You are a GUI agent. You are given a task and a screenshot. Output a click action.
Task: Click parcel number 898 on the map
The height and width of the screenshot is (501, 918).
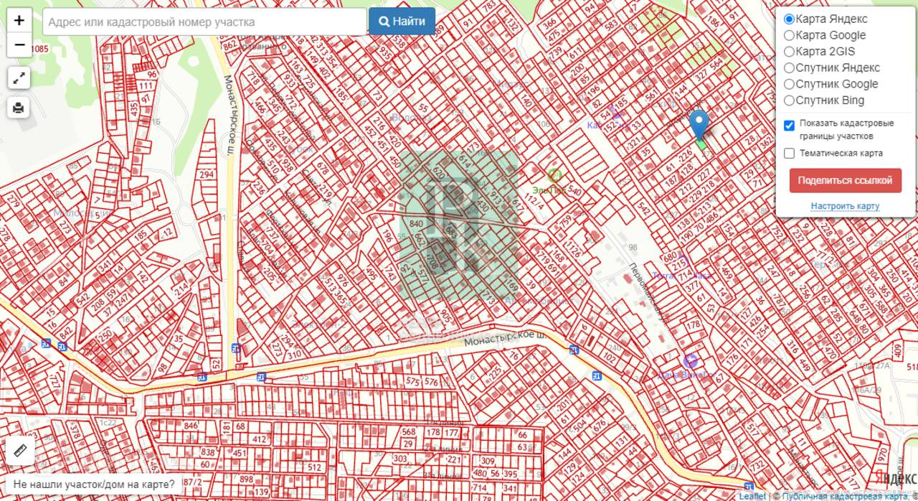tap(246, 479)
